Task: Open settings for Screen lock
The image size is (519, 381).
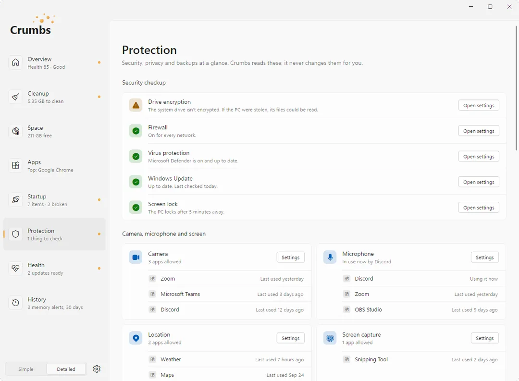Action: coord(479,207)
